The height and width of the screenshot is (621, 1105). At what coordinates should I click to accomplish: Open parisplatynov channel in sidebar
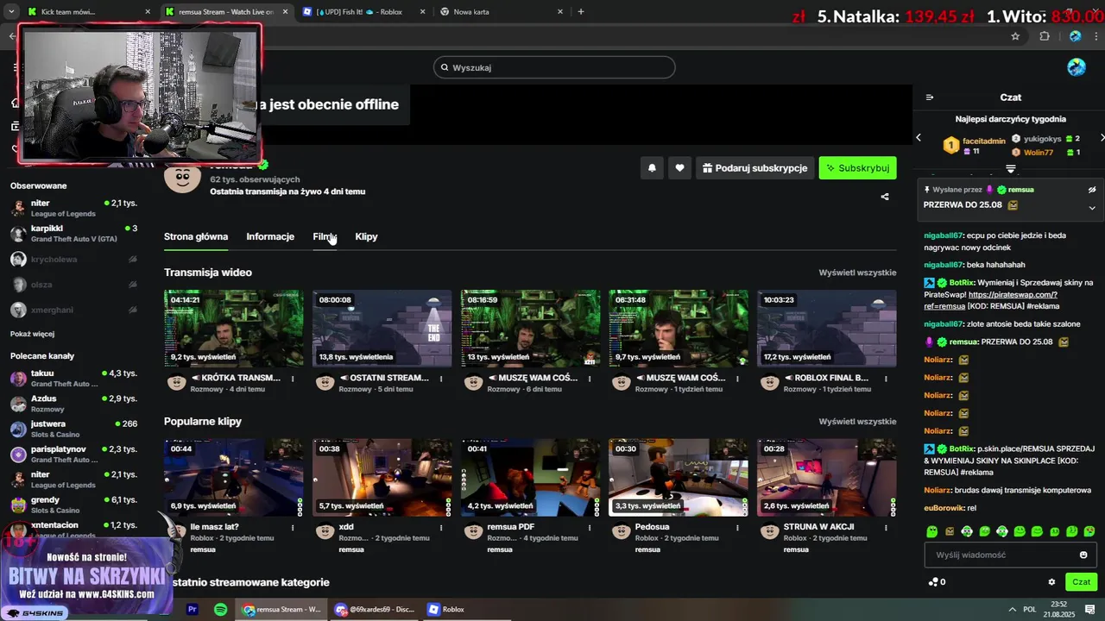(73, 454)
